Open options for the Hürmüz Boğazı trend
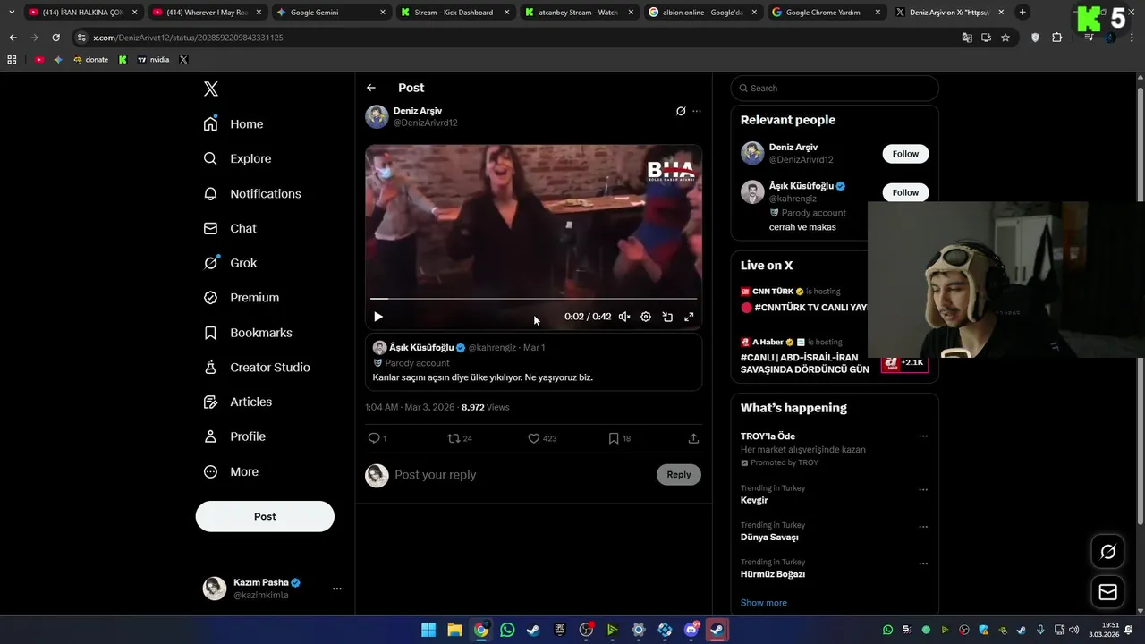 (923, 563)
